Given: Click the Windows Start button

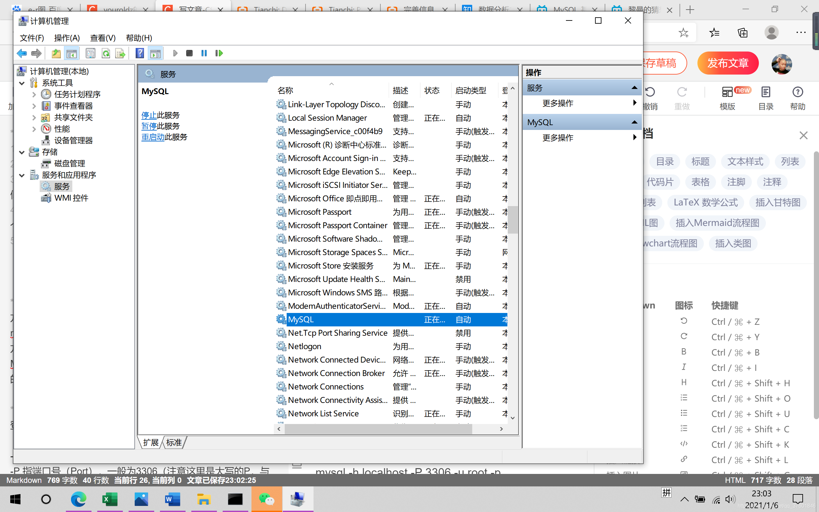Looking at the screenshot, I should (x=15, y=499).
